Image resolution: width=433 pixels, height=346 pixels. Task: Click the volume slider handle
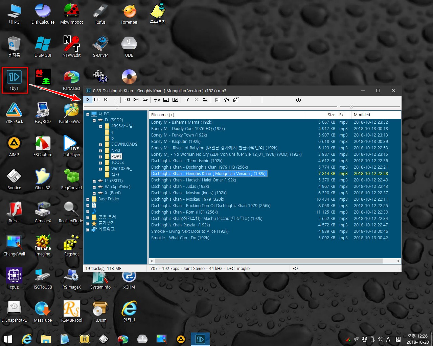coord(351,106)
